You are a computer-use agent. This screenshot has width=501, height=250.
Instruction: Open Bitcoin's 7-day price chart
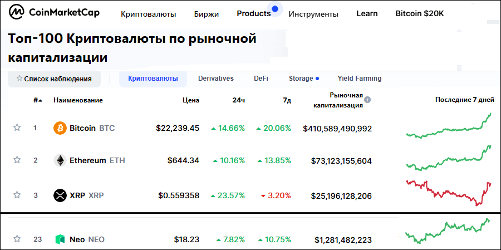[449, 126]
